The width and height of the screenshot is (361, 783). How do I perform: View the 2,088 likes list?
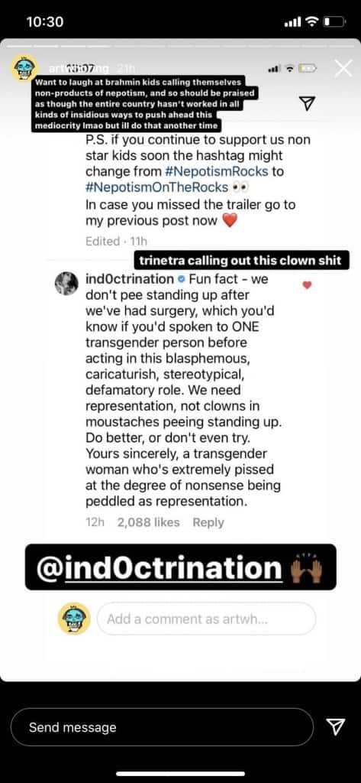(x=148, y=522)
